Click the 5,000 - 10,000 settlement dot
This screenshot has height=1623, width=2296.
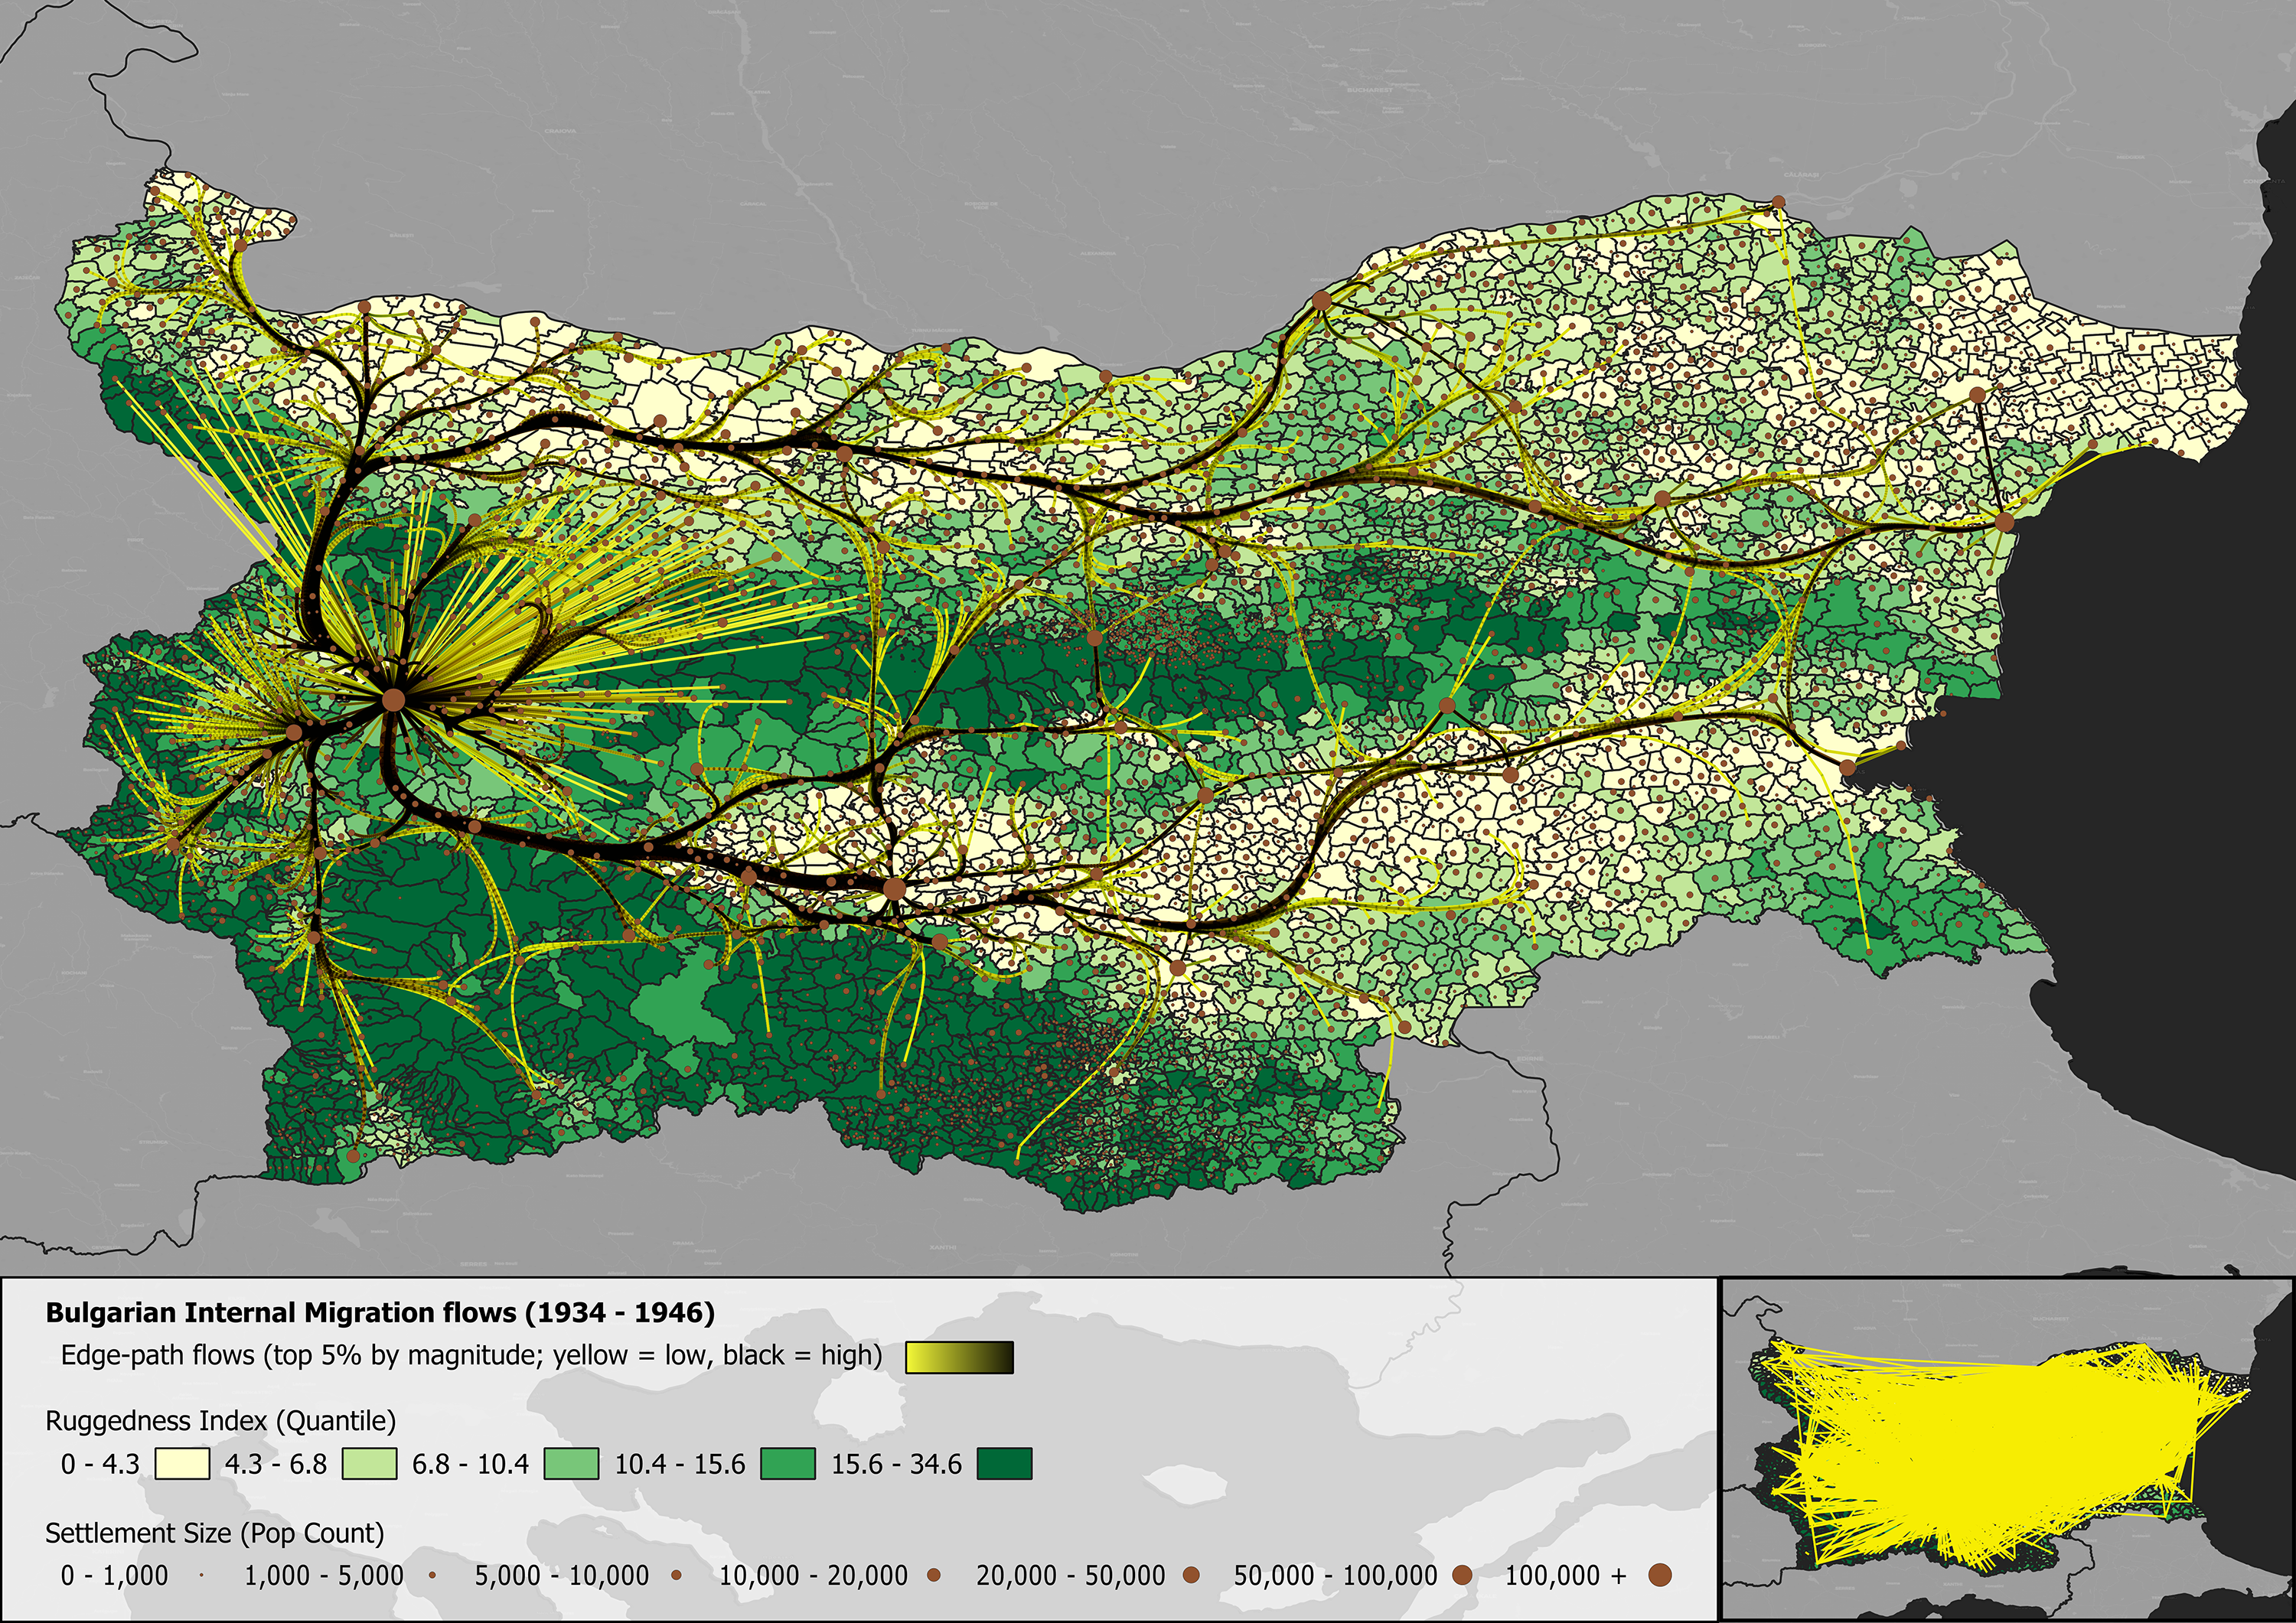pos(677,1575)
